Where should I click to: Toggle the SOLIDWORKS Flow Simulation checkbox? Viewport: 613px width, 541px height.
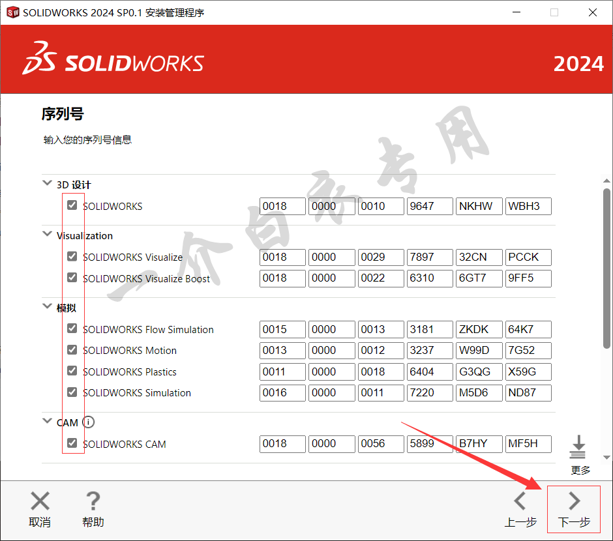[72, 329]
